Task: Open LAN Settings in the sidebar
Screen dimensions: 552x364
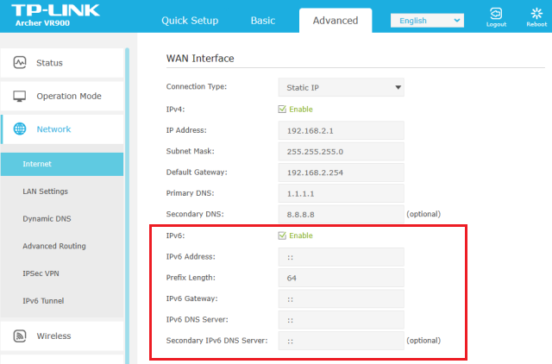Action: pyautogui.click(x=45, y=191)
